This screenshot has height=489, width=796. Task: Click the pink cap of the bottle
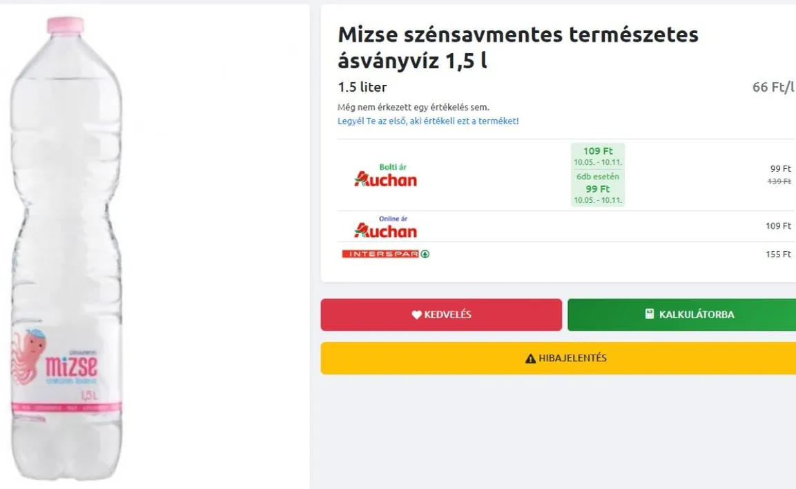(x=65, y=25)
